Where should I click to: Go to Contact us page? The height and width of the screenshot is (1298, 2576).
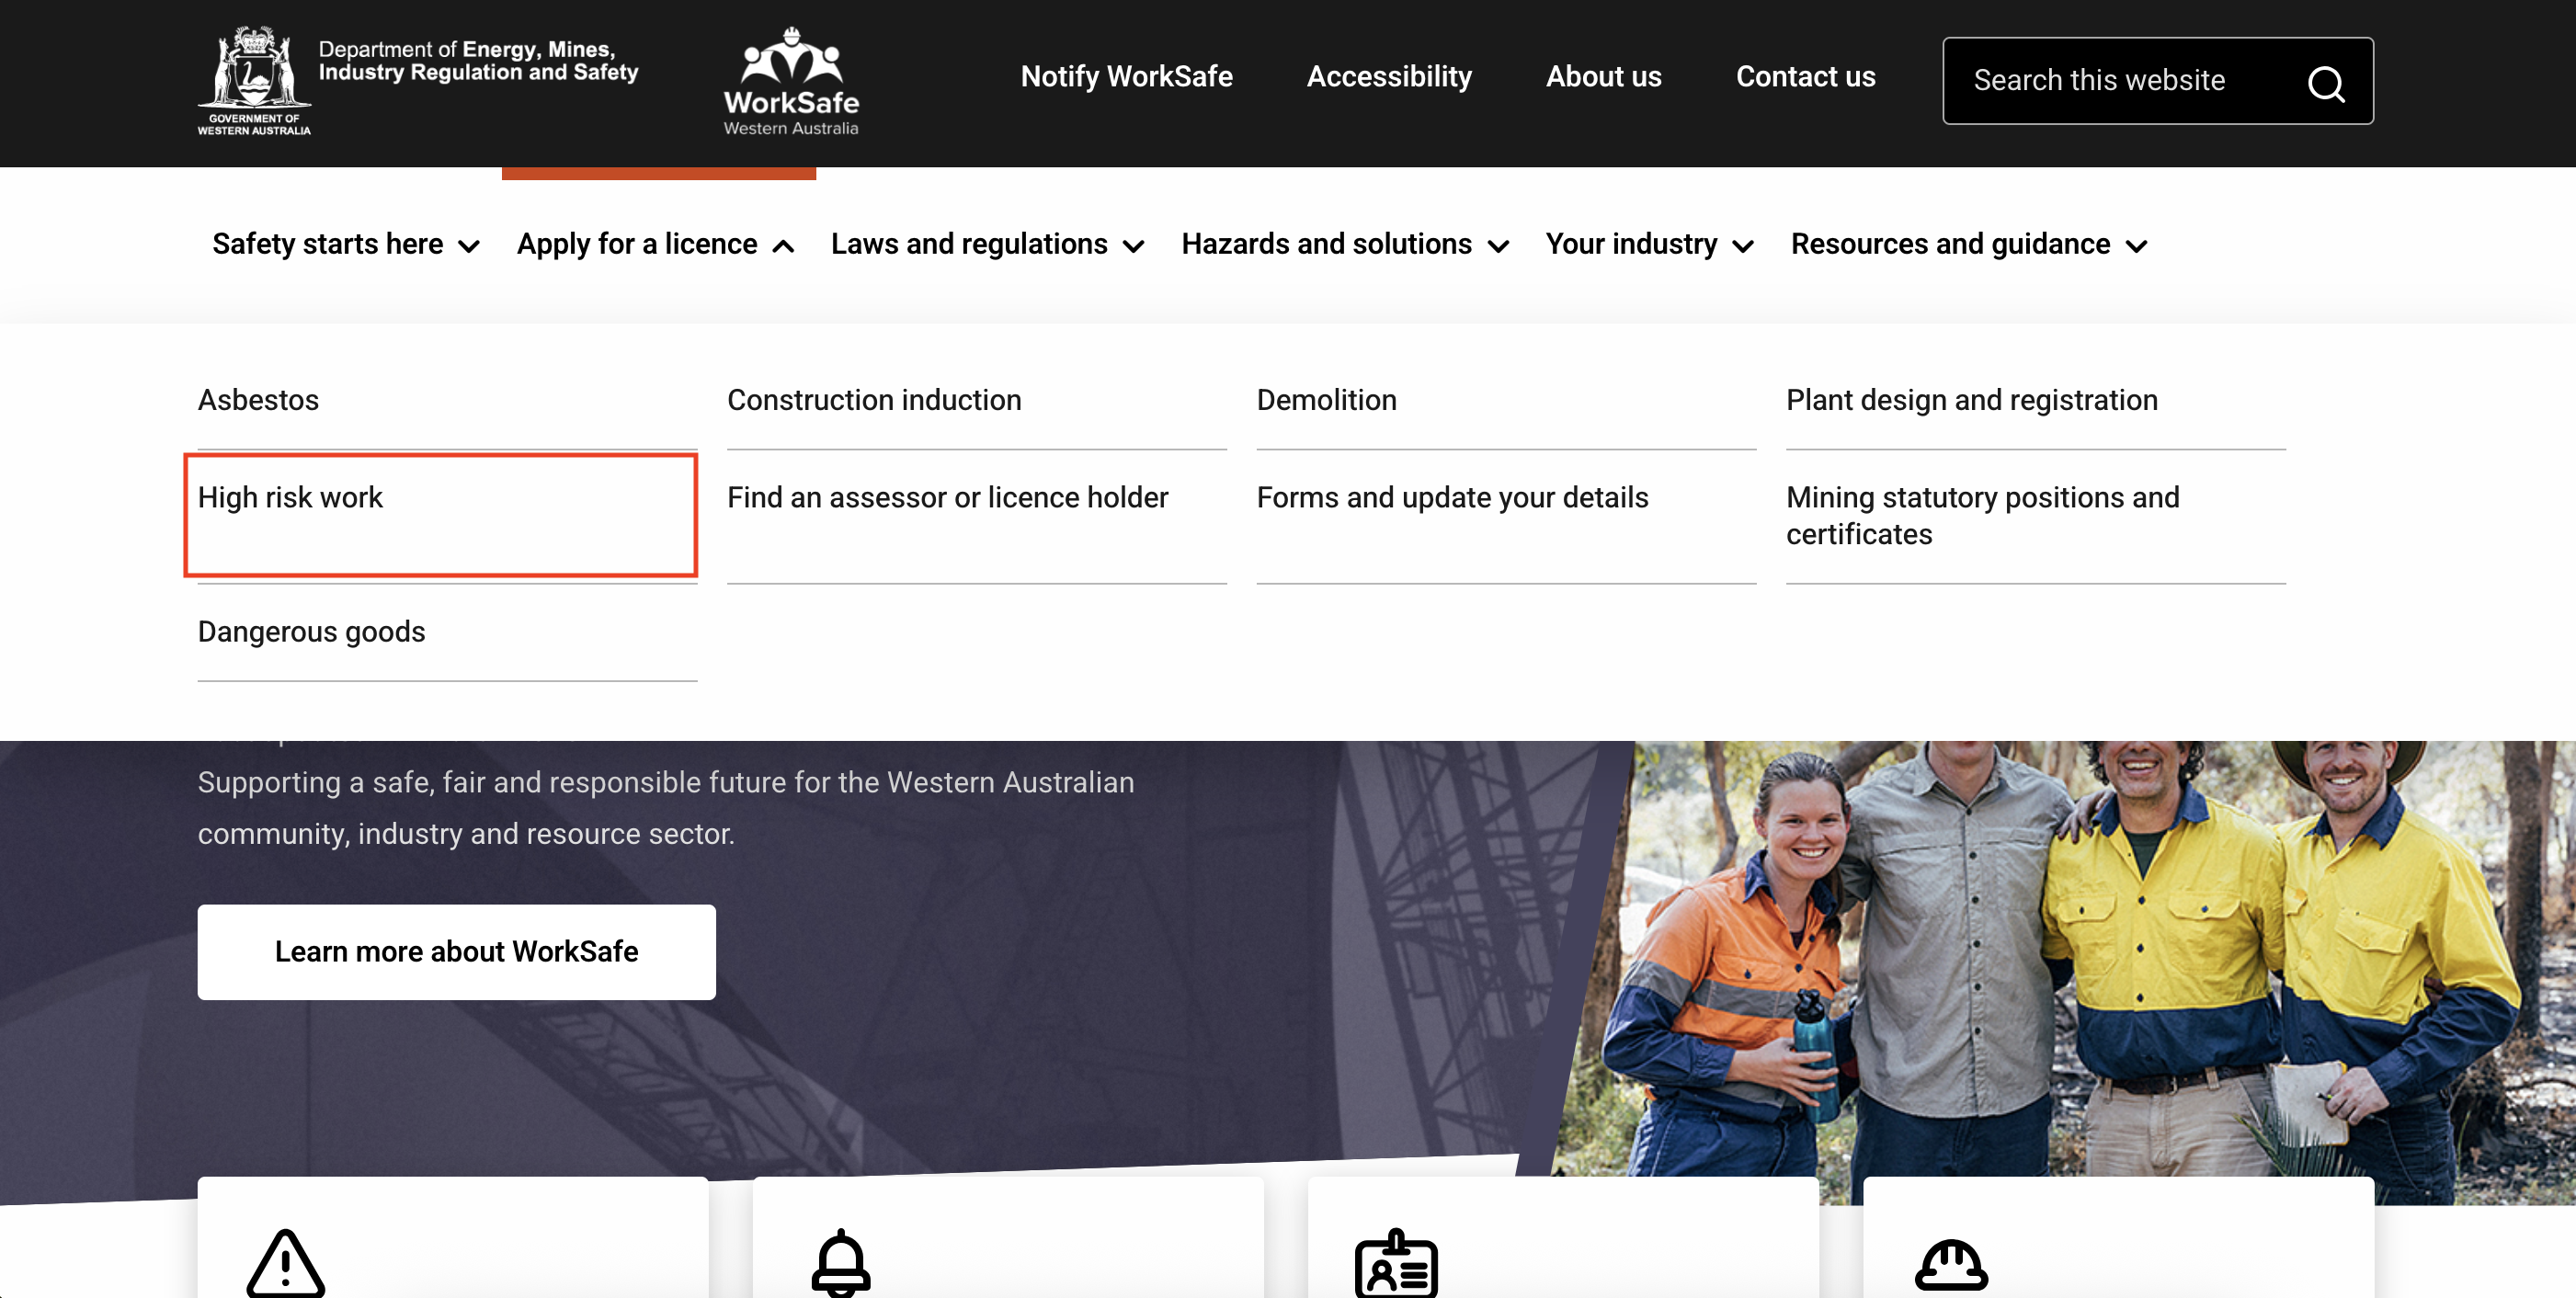tap(1805, 77)
